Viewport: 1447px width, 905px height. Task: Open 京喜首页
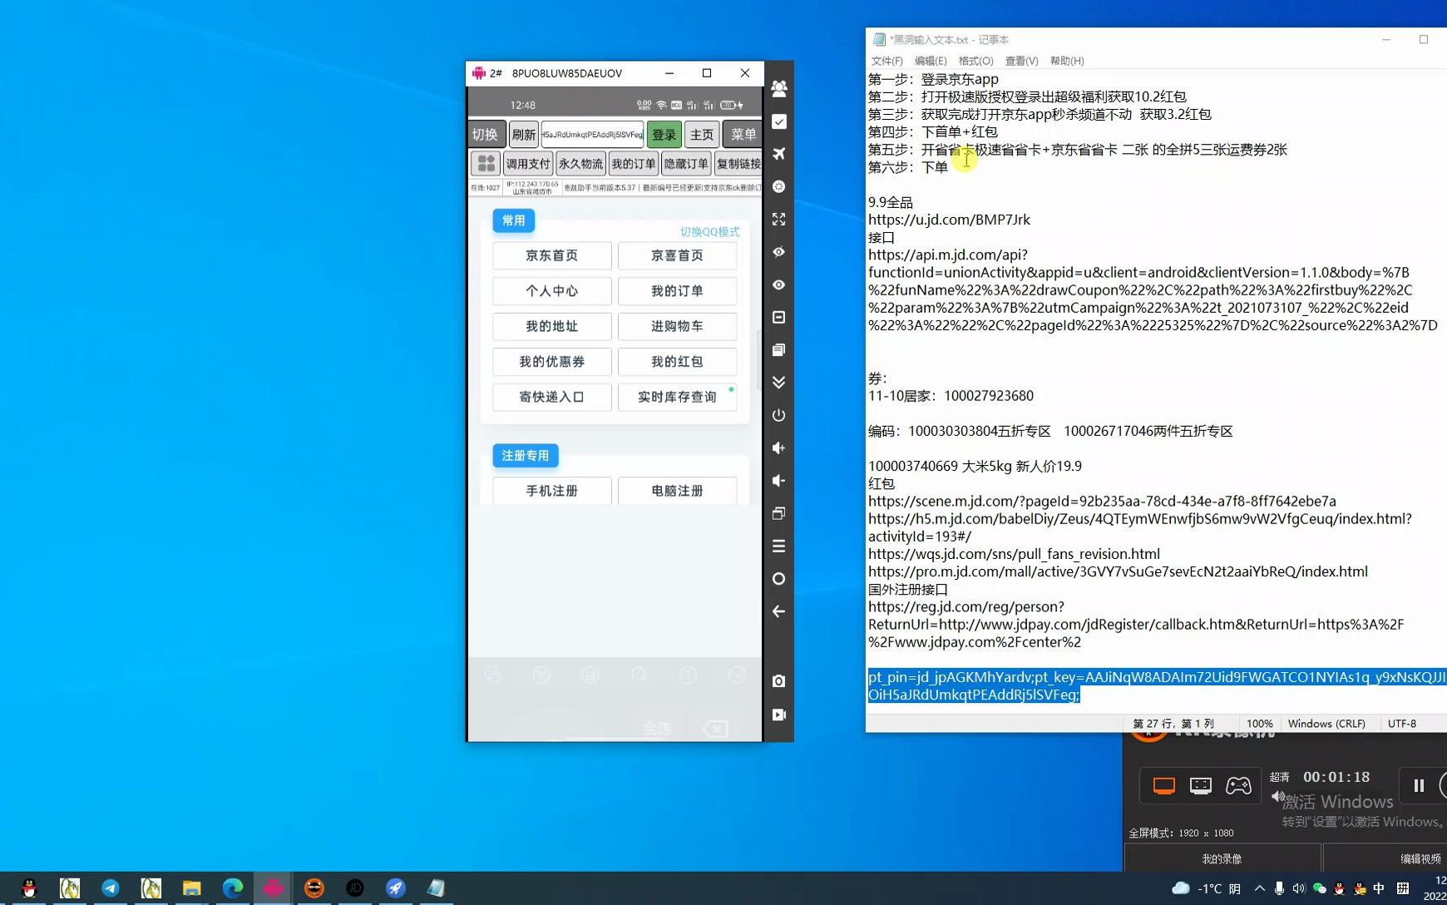point(677,255)
